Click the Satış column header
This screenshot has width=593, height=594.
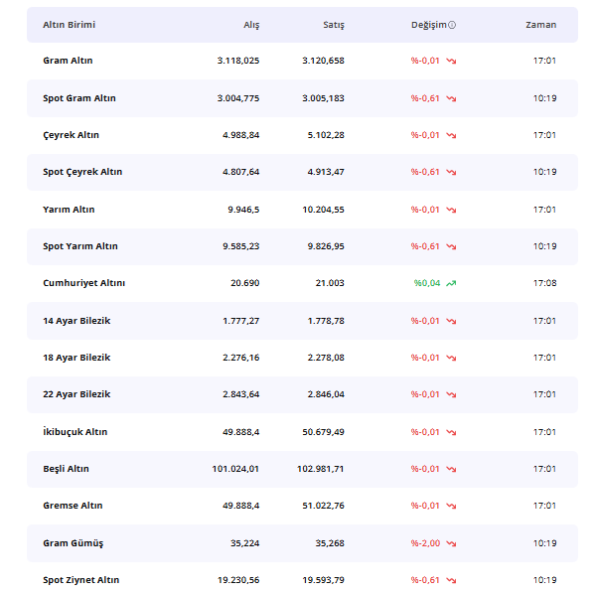pyautogui.click(x=334, y=25)
